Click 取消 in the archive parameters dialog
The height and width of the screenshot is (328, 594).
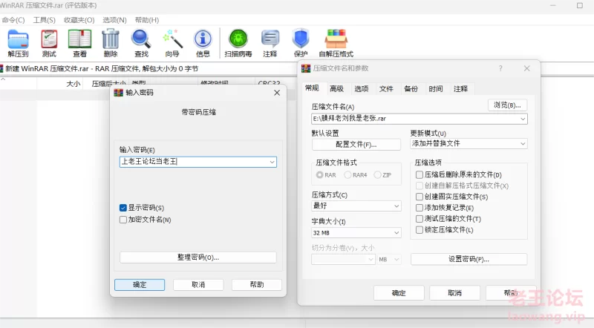[x=454, y=293]
